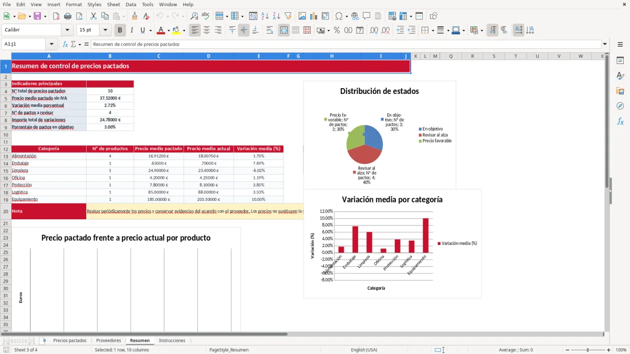Click the document-modified save indicator in status bar
The image size is (630, 354).
[x=6, y=350]
